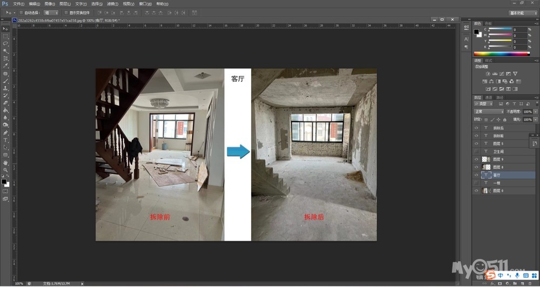Expand the 基本功能 workspace dropdown

point(523,12)
